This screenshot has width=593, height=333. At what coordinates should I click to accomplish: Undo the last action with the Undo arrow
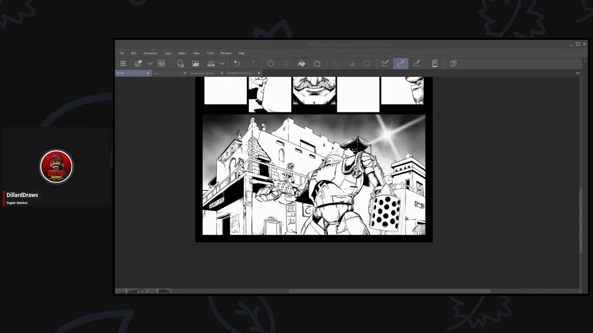236,63
